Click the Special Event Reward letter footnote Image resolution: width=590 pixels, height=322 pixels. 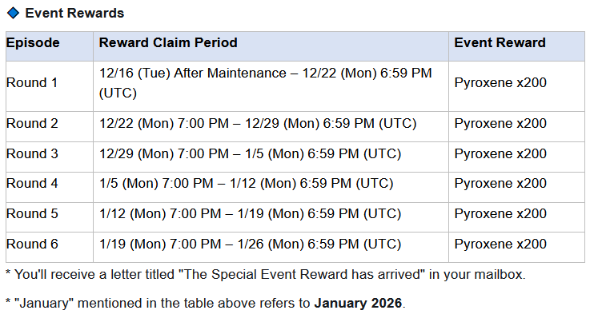pos(266,276)
